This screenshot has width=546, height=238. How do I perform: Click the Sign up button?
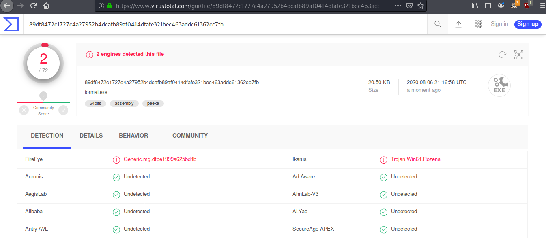528,24
